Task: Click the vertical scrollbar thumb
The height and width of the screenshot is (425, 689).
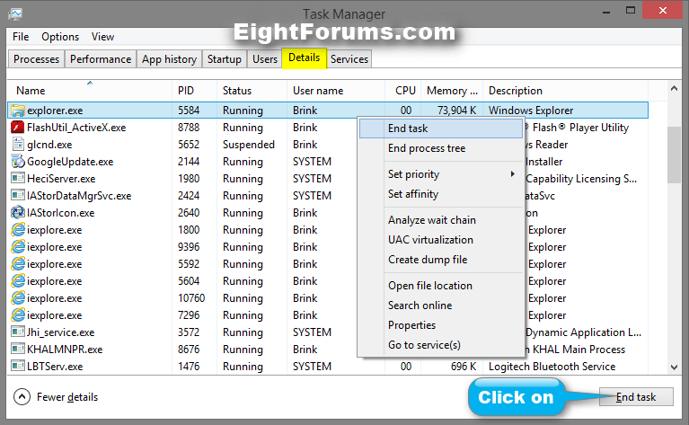Action: (x=674, y=155)
